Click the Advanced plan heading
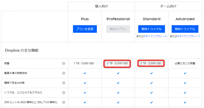The height and width of the screenshot is (108, 204). click(x=185, y=19)
